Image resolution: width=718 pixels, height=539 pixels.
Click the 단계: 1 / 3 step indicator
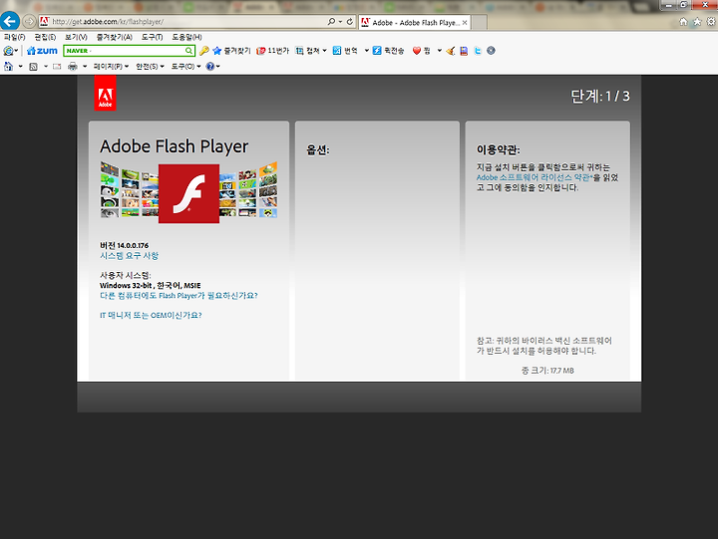click(600, 96)
